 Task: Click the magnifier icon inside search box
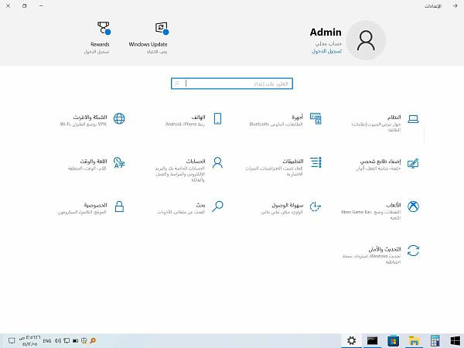[177, 84]
